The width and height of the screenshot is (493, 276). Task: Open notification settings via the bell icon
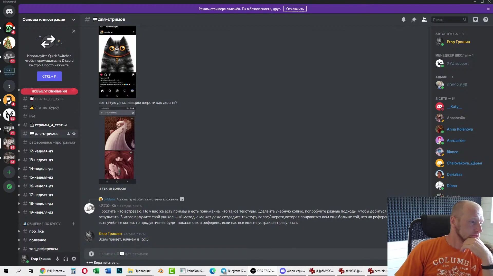(x=404, y=20)
